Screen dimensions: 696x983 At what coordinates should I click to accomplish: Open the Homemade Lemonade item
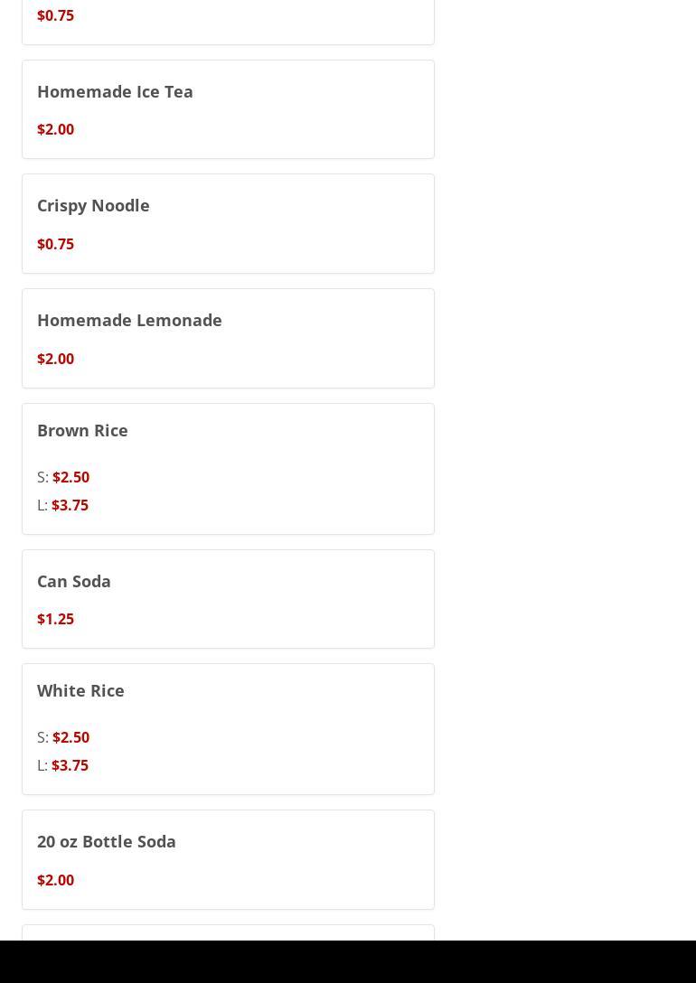click(129, 320)
